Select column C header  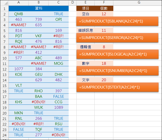(59, 2)
